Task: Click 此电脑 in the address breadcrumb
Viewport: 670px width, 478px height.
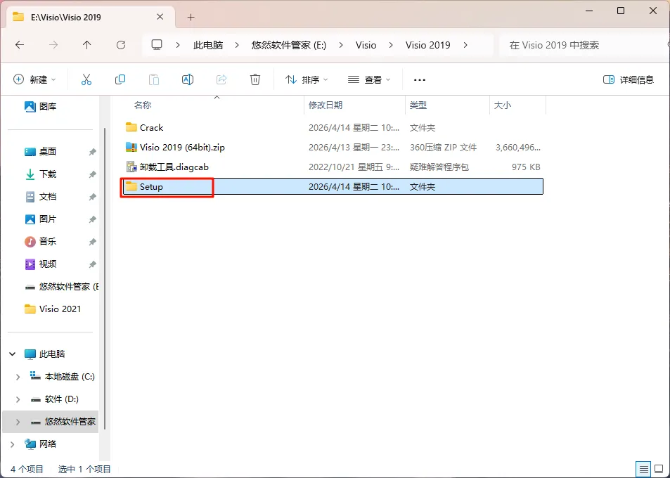Action: pyautogui.click(x=208, y=45)
